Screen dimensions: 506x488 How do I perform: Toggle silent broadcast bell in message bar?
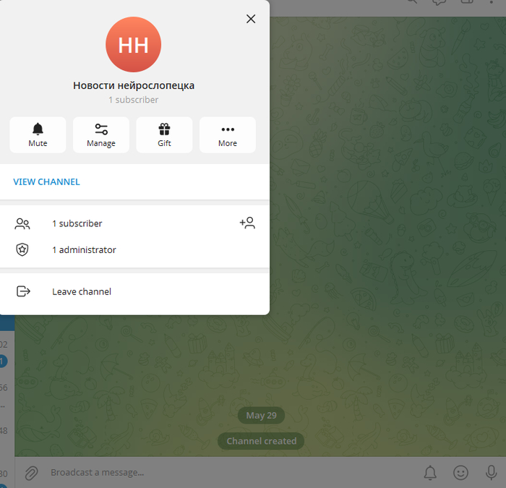pyautogui.click(x=430, y=473)
